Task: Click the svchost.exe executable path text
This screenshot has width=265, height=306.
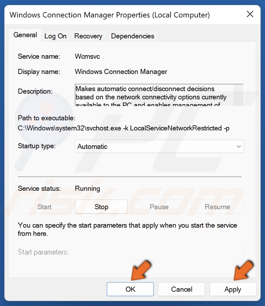Action: coord(123,128)
